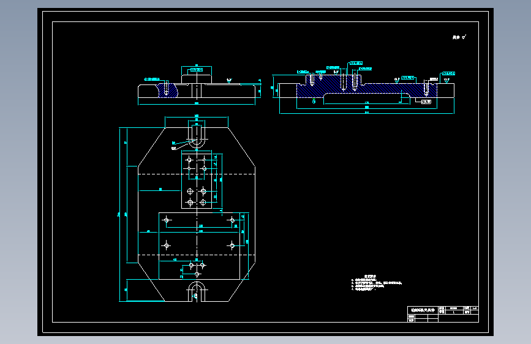Select the large lower rectangle outline in plan view
The image size is (531, 344).
200,246
